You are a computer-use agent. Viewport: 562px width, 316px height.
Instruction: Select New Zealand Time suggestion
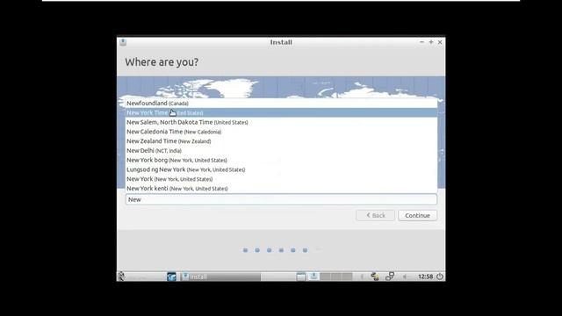281,141
